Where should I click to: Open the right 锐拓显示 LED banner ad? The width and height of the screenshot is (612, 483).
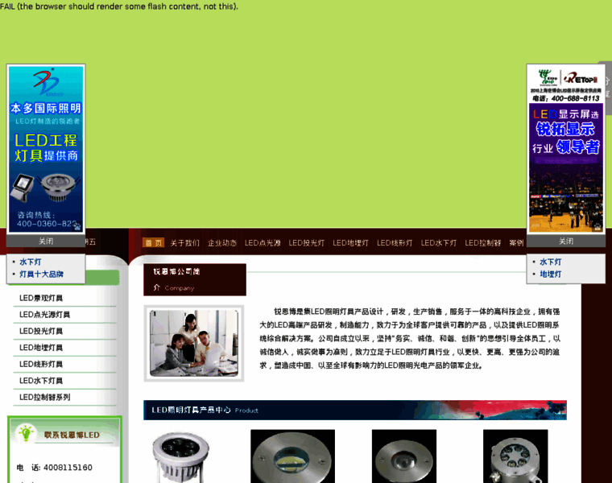click(565, 149)
